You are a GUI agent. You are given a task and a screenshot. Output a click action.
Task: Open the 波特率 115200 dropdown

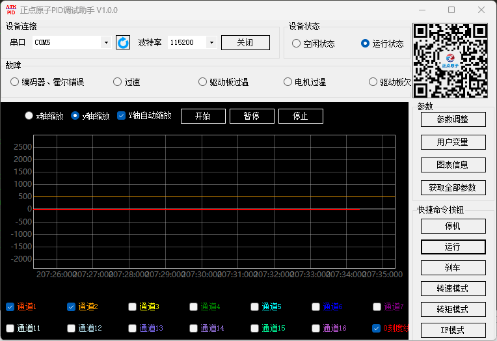[x=211, y=42]
